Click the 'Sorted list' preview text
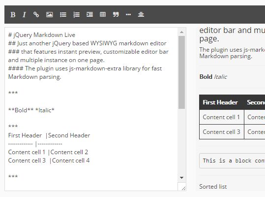 (213, 187)
